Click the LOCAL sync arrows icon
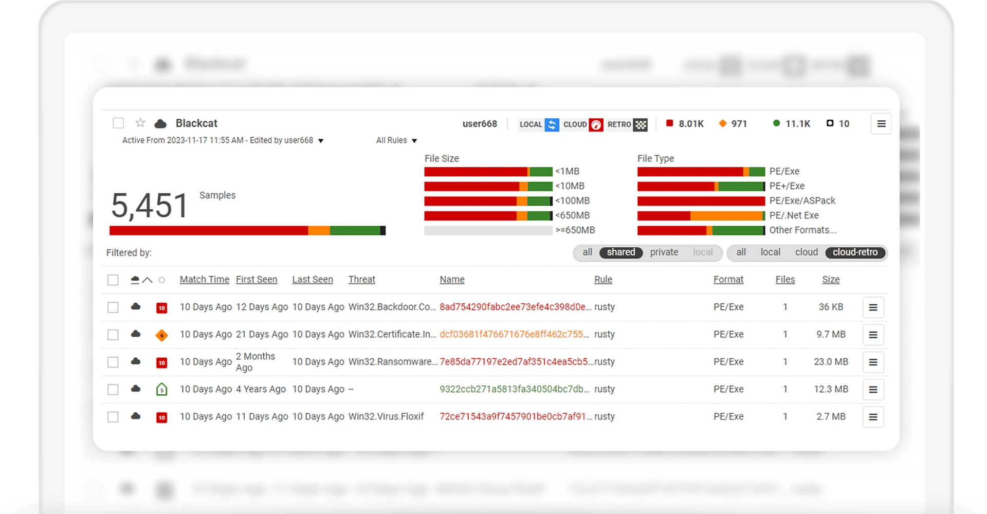The image size is (987, 514). 552,124
